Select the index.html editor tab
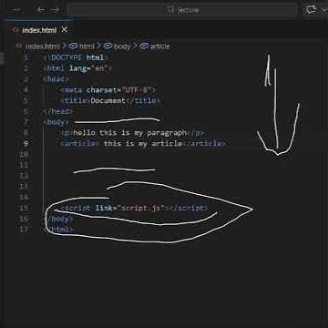 click(39, 30)
